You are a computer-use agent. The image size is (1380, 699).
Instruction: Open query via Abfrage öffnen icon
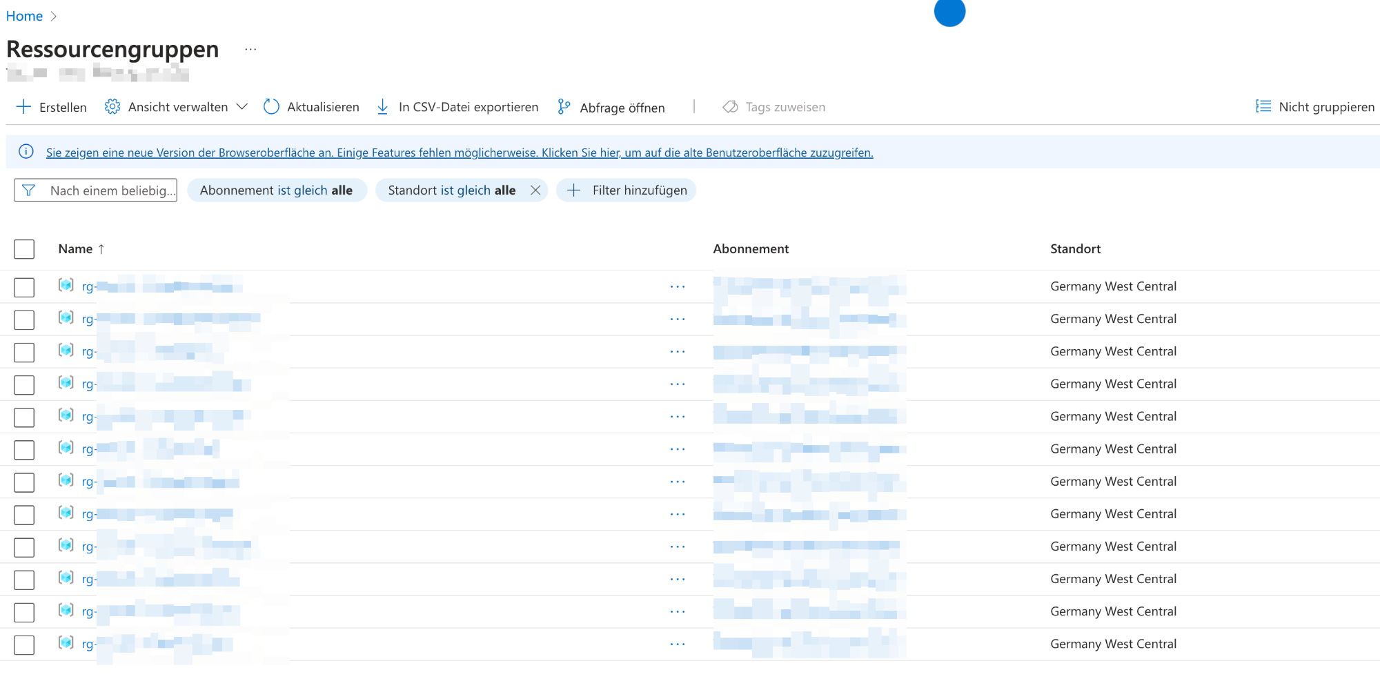[x=564, y=107]
